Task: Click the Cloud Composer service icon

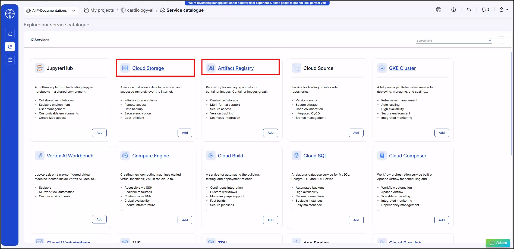Action: 382,155
